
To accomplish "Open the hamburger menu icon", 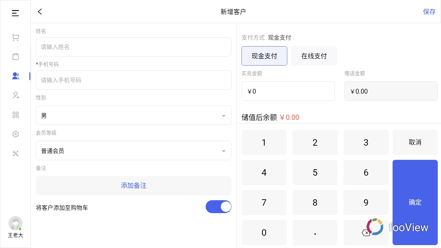I will tap(15, 13).
